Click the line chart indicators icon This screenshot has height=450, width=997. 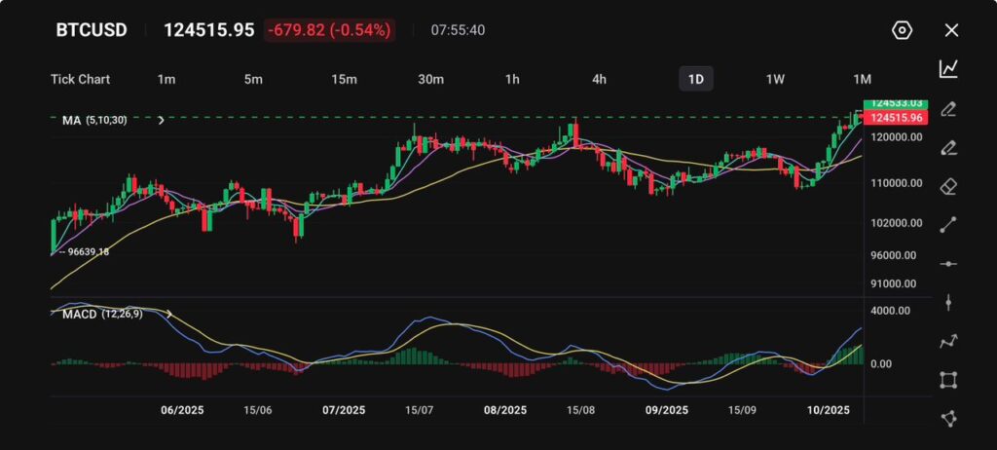948,68
